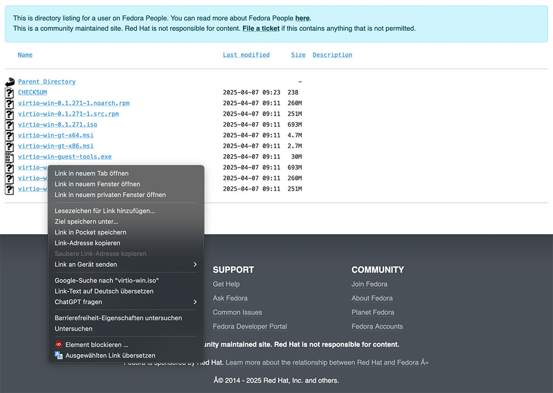Click the file icon beside virtio-win-0.1.271-1.noarch.rpm

10,103
